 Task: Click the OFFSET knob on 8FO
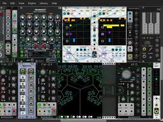(x=123, y=99)
